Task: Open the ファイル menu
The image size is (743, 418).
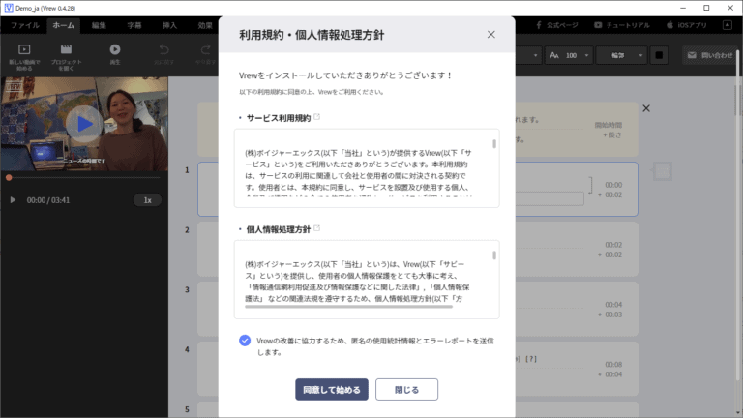Action: tap(25, 24)
